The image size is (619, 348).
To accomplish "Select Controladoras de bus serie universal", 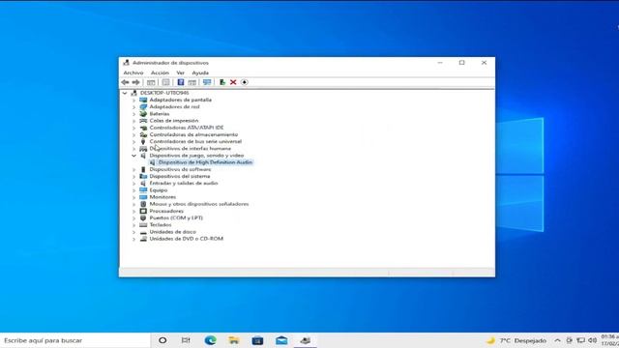I will pyautogui.click(x=195, y=142).
